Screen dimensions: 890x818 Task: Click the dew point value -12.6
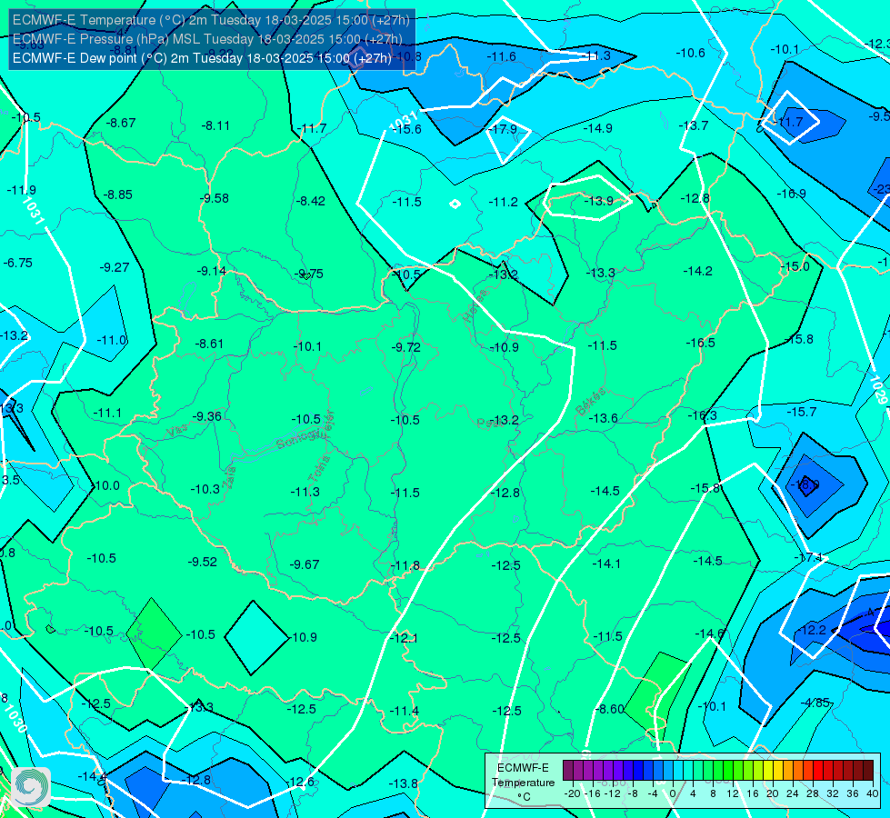pos(301,782)
